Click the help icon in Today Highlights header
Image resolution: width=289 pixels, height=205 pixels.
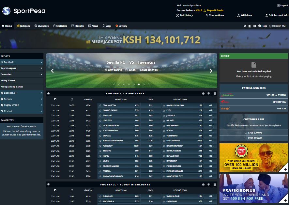215,184
